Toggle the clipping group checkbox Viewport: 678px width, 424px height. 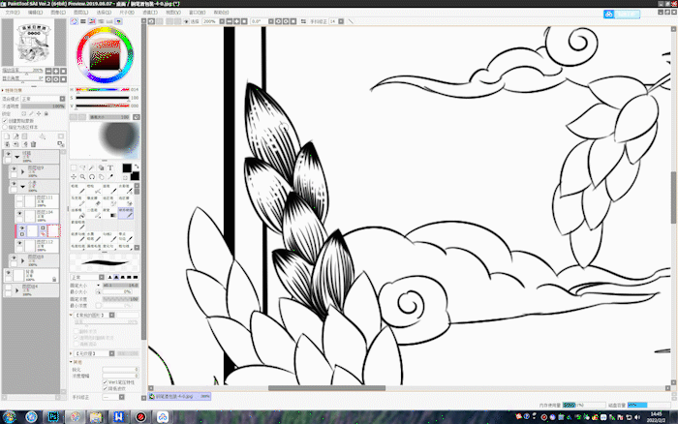click(6, 120)
